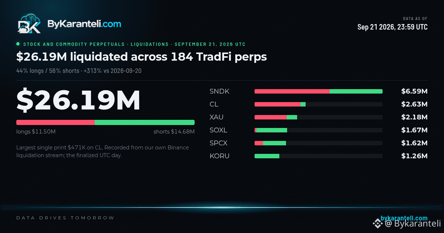444x233 pixels.
Task: Open the ByKaranteli.com header title
Action: [x=84, y=24]
